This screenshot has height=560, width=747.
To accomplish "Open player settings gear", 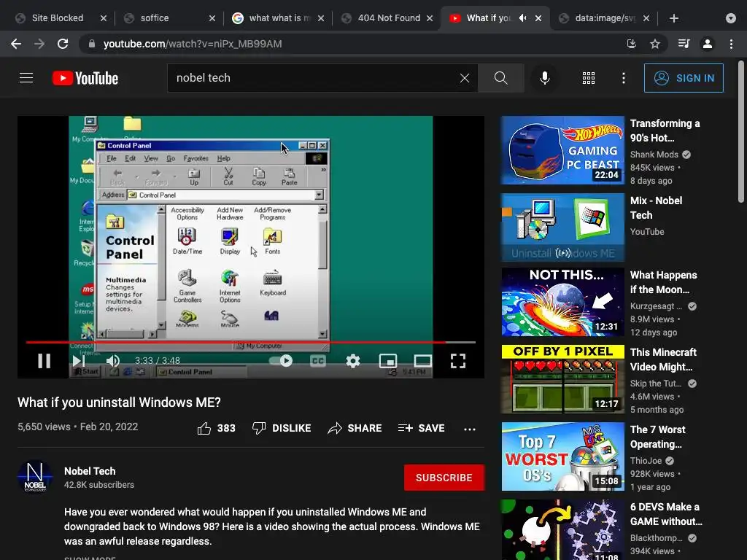I will [x=353, y=361].
